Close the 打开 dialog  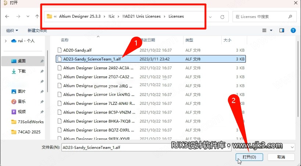(295, 3)
